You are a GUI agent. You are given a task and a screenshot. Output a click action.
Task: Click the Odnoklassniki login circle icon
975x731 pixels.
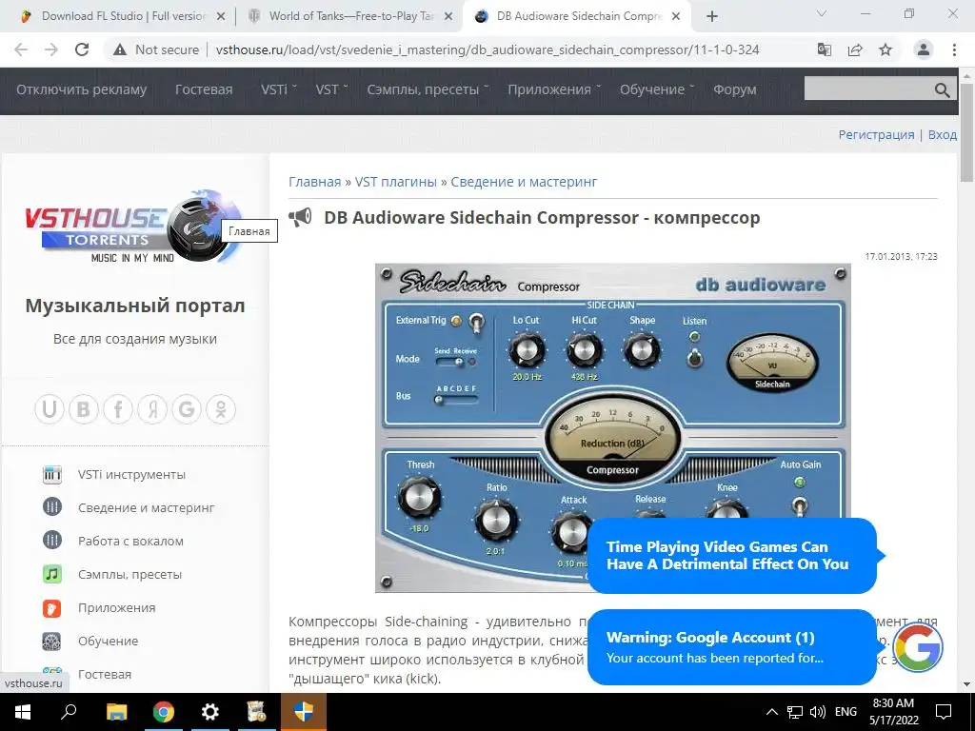pos(221,409)
